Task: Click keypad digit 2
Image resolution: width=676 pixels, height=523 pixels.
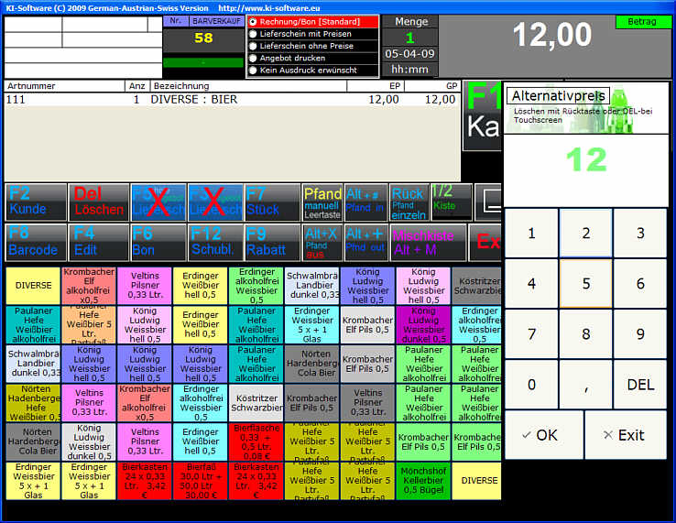Action: (x=585, y=234)
